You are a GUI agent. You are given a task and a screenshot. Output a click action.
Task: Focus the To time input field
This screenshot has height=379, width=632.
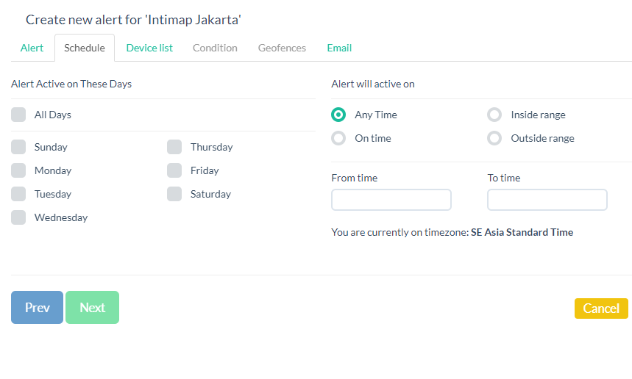click(547, 200)
